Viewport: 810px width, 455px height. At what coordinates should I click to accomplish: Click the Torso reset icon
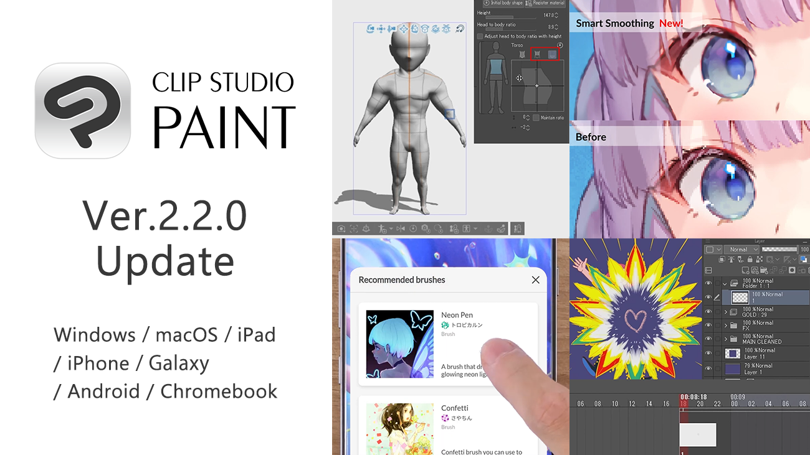pos(560,45)
